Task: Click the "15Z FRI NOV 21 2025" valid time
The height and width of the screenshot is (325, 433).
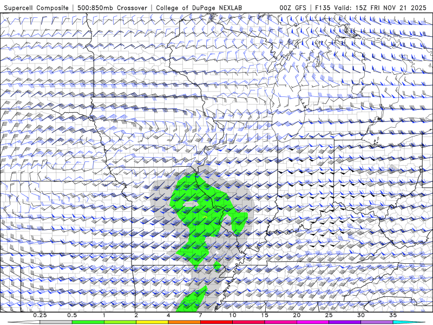Action: [391, 8]
